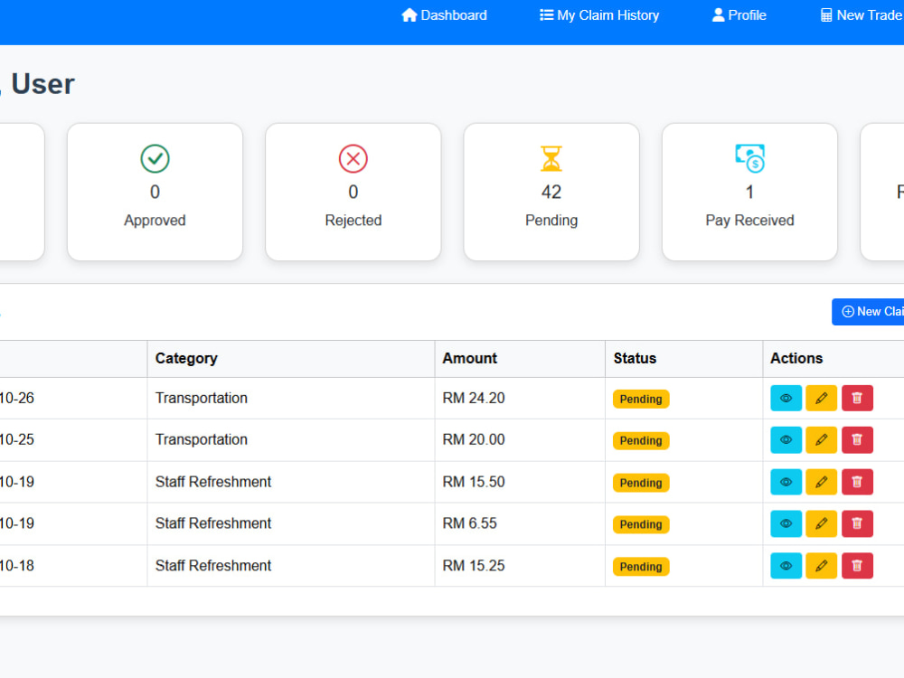Screen dimensions: 904x678
Task: Open the New Trade nav item
Action: click(x=862, y=15)
